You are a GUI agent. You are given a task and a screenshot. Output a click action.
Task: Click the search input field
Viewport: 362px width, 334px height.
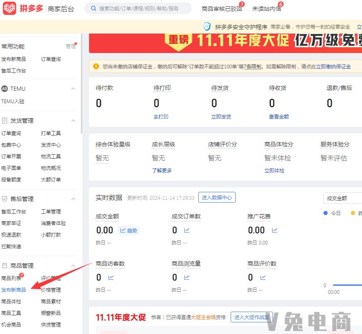[141, 8]
